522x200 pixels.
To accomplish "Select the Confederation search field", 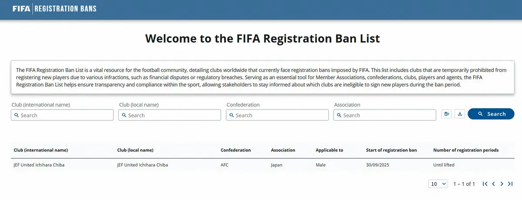I will point(278,115).
